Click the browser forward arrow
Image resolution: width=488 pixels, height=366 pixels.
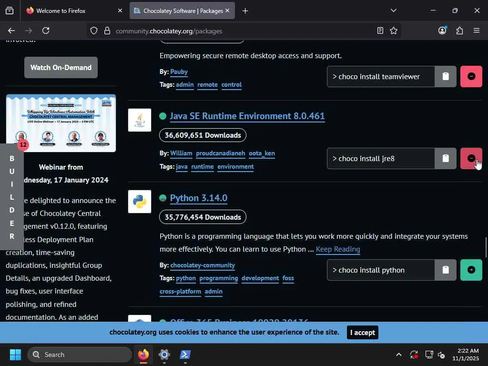[x=28, y=30]
